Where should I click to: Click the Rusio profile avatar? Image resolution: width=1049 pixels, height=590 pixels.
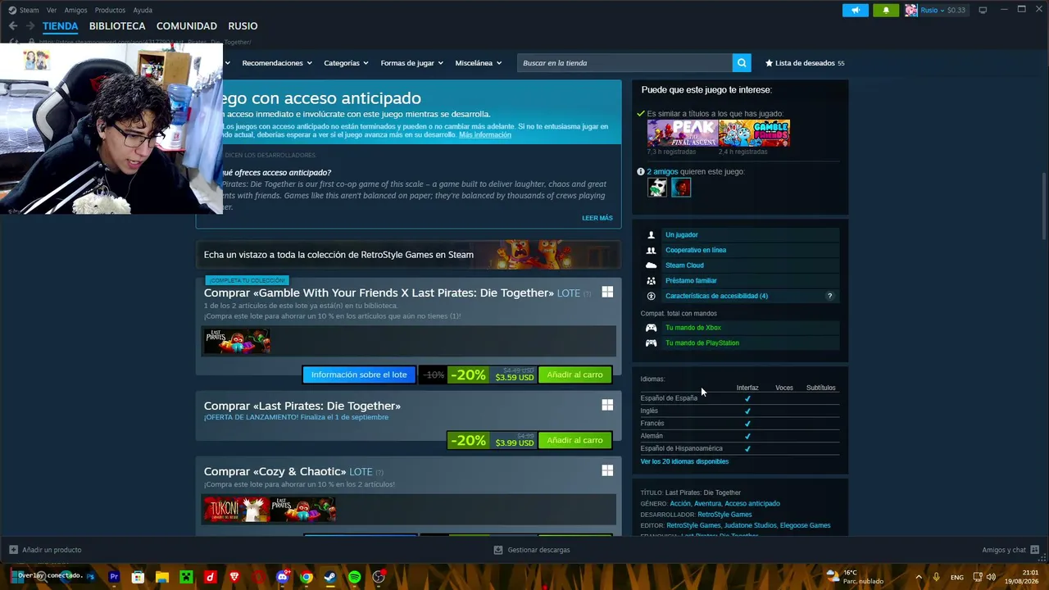(x=911, y=10)
